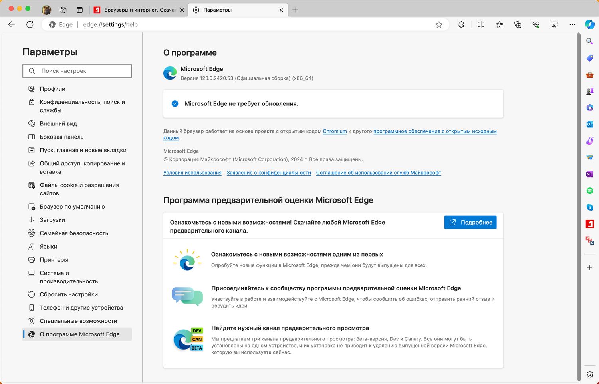Open the Settings and more ellipsis menu

(572, 24)
